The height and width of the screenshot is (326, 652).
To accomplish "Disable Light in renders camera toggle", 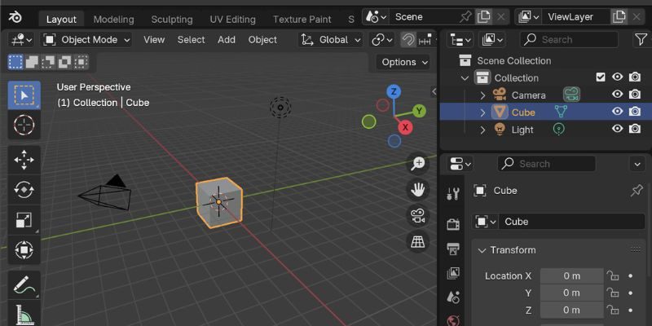I will (x=635, y=129).
